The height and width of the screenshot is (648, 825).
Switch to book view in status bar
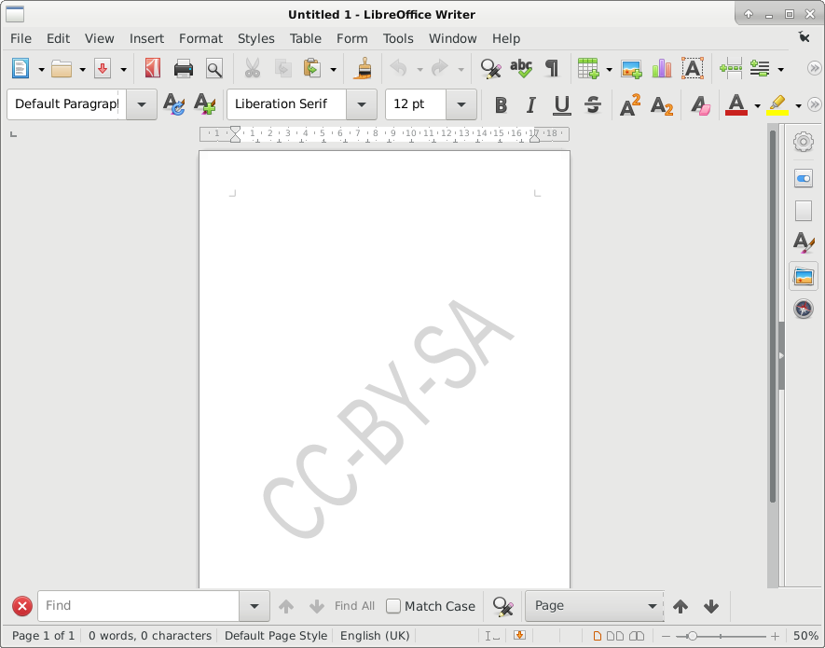click(x=637, y=636)
